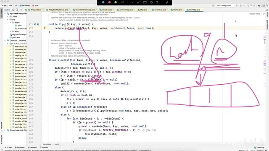The image size is (269, 151).
Task: Select the blue color dot in annotation toolbar
Action: tap(103, 3)
